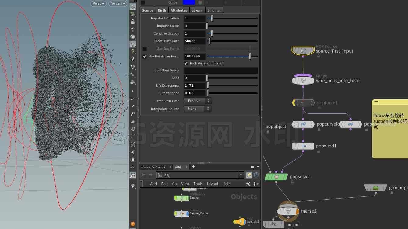Toggle the Max Sim Points checkbox
Image resolution: width=408 pixels, height=229 pixels.
point(145,49)
